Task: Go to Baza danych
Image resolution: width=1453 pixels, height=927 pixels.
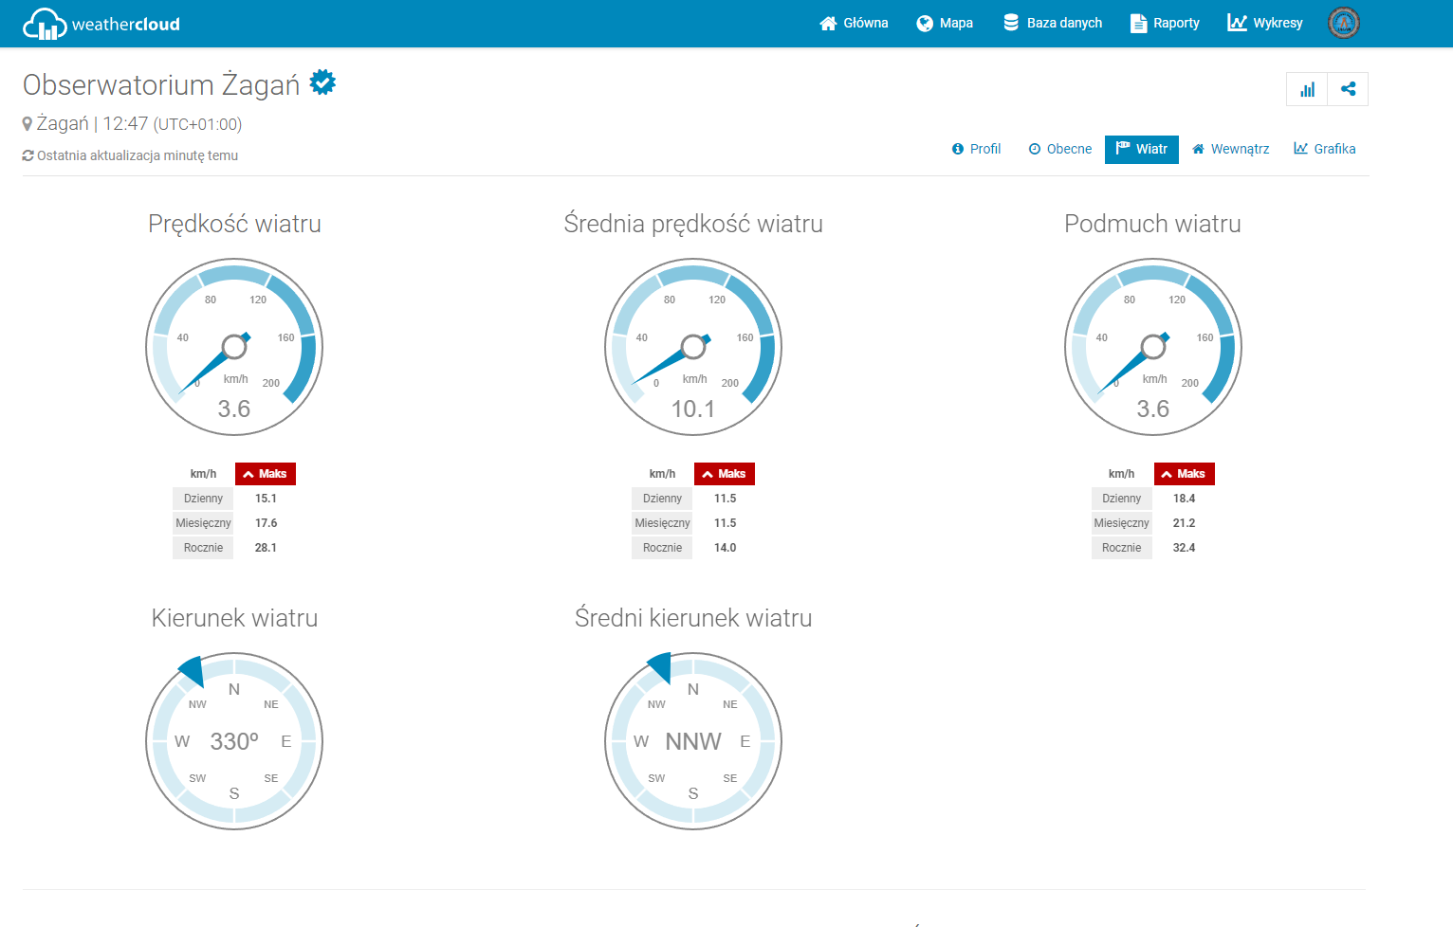Action: click(x=1053, y=23)
